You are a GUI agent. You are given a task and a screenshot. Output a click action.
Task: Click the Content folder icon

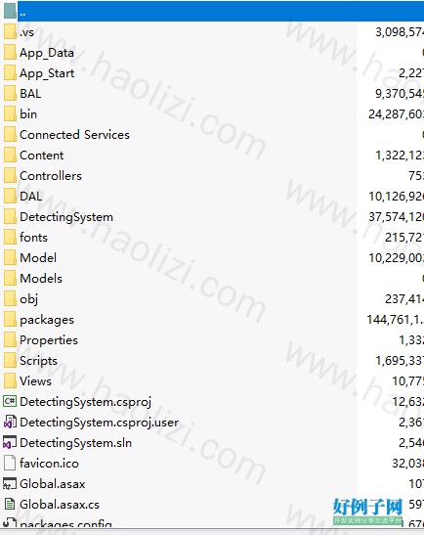pos(10,155)
